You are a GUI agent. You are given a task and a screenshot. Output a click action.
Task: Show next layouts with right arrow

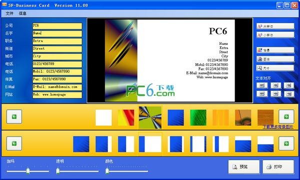pyautogui.click(x=286, y=143)
